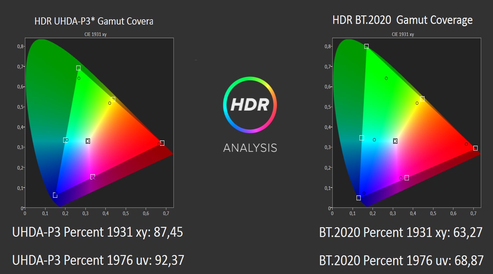The image size is (493, 274).
Task: Click magenta target square in UHDA-P3 chart
Action: [93, 177]
